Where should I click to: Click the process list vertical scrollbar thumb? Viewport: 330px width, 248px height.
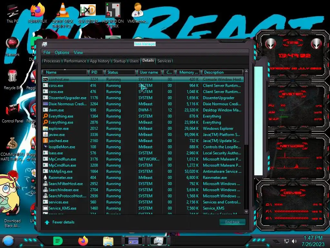click(x=246, y=110)
